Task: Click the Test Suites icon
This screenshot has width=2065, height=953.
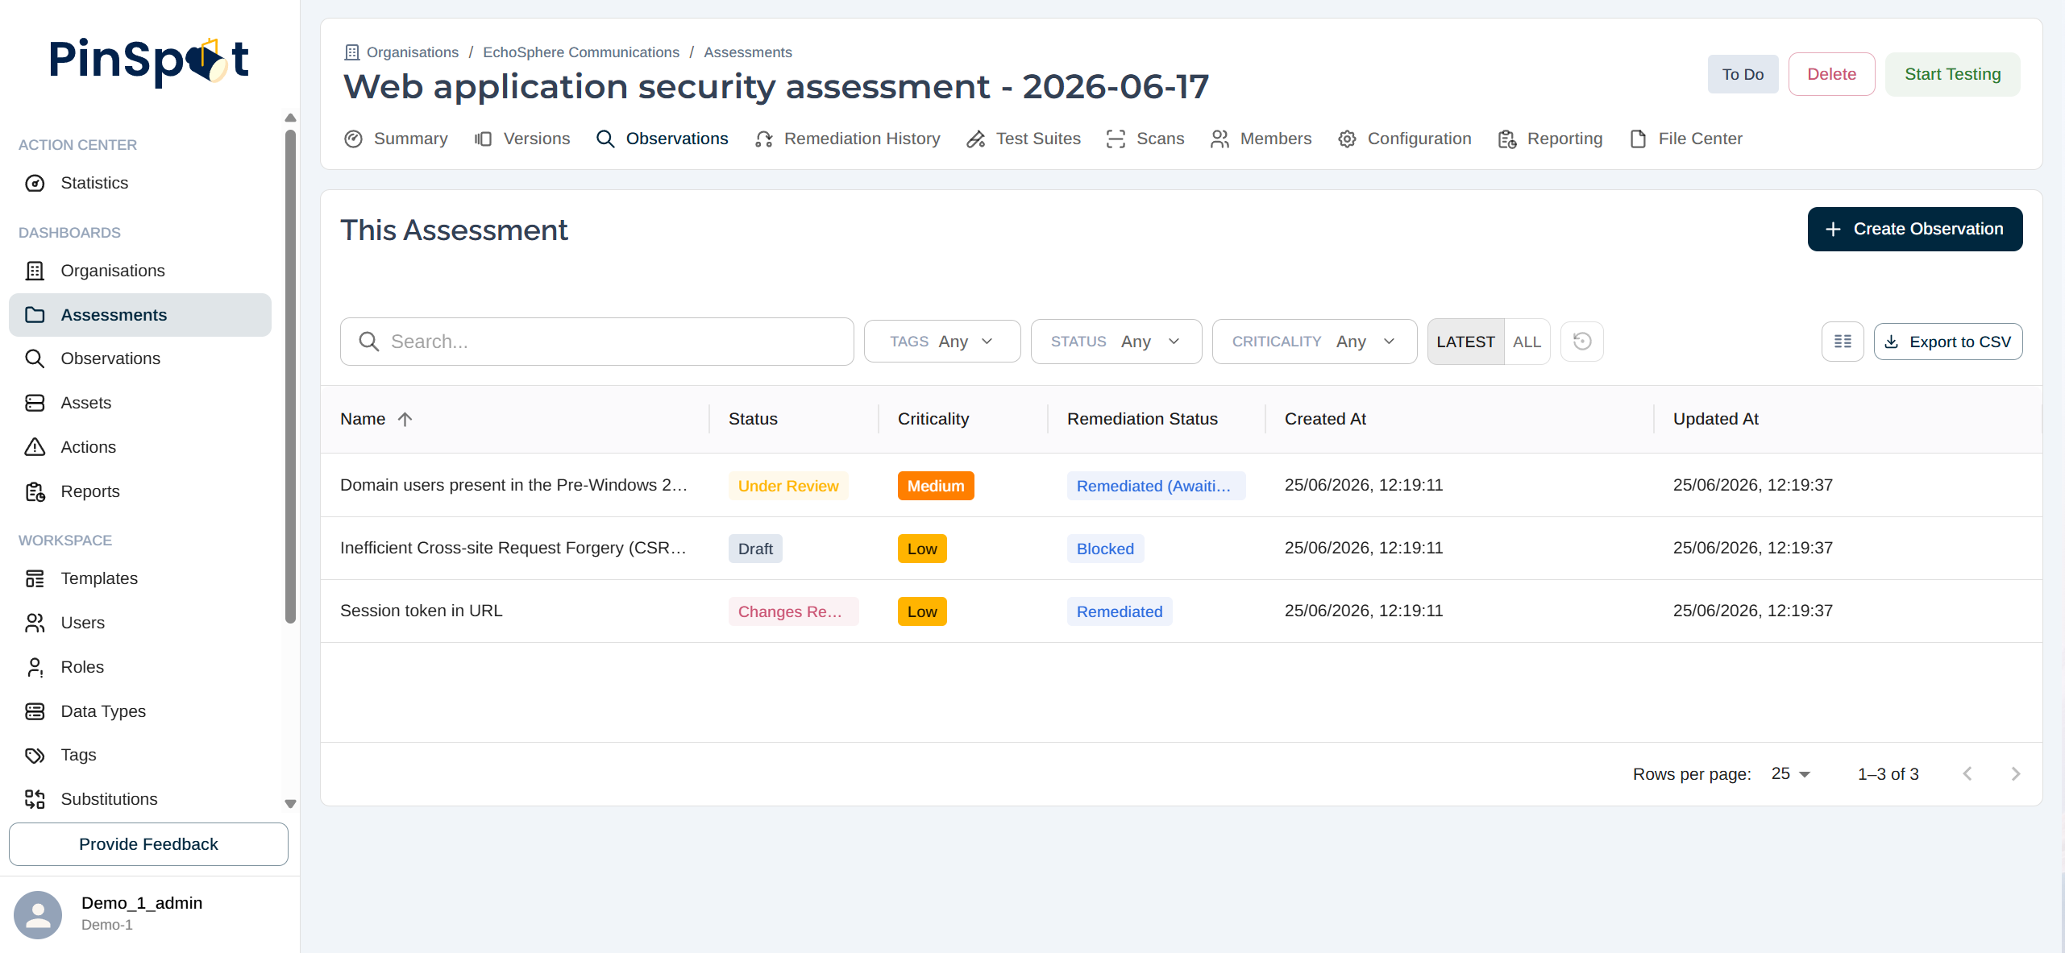Action: click(x=975, y=139)
